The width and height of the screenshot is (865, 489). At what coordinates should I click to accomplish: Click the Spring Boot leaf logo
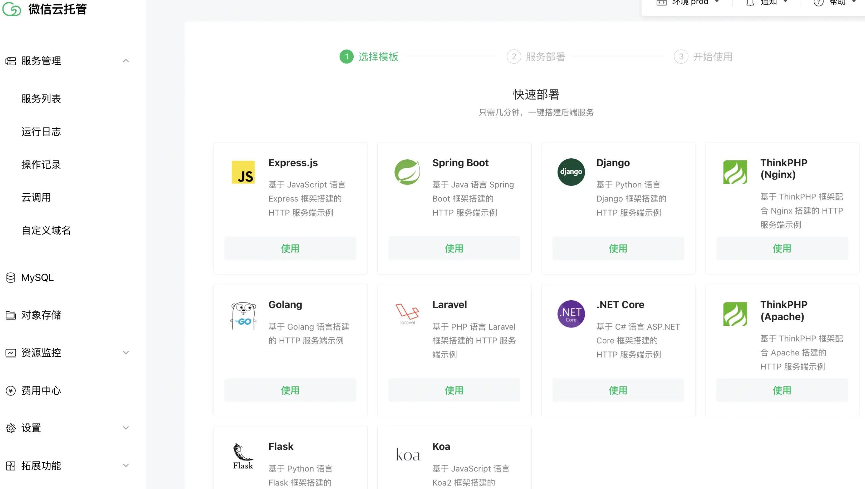coord(407,172)
